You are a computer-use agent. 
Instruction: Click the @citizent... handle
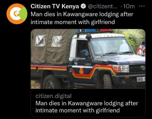point(102,7)
